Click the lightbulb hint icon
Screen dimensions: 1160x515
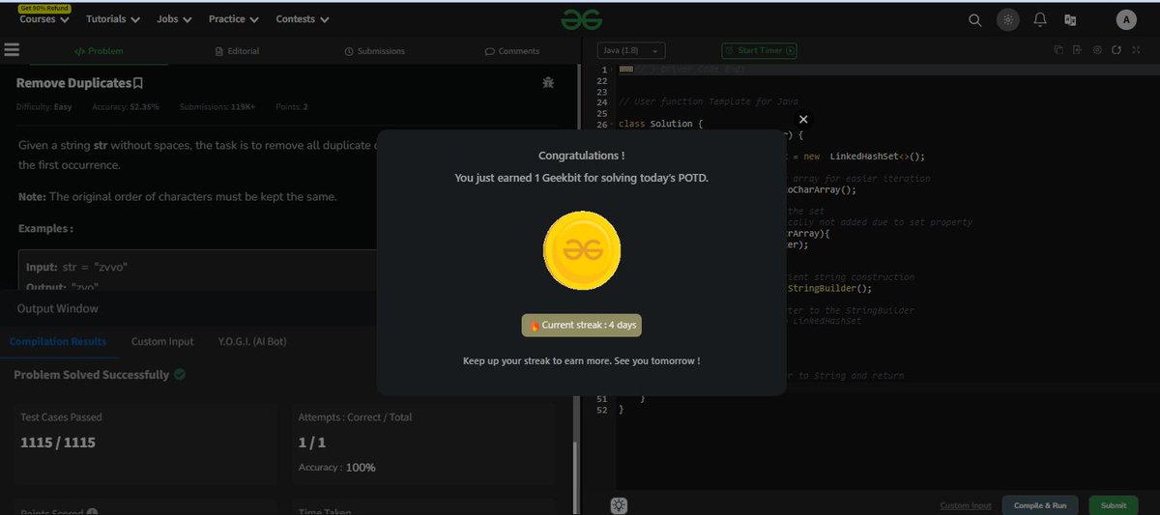pyautogui.click(x=619, y=504)
